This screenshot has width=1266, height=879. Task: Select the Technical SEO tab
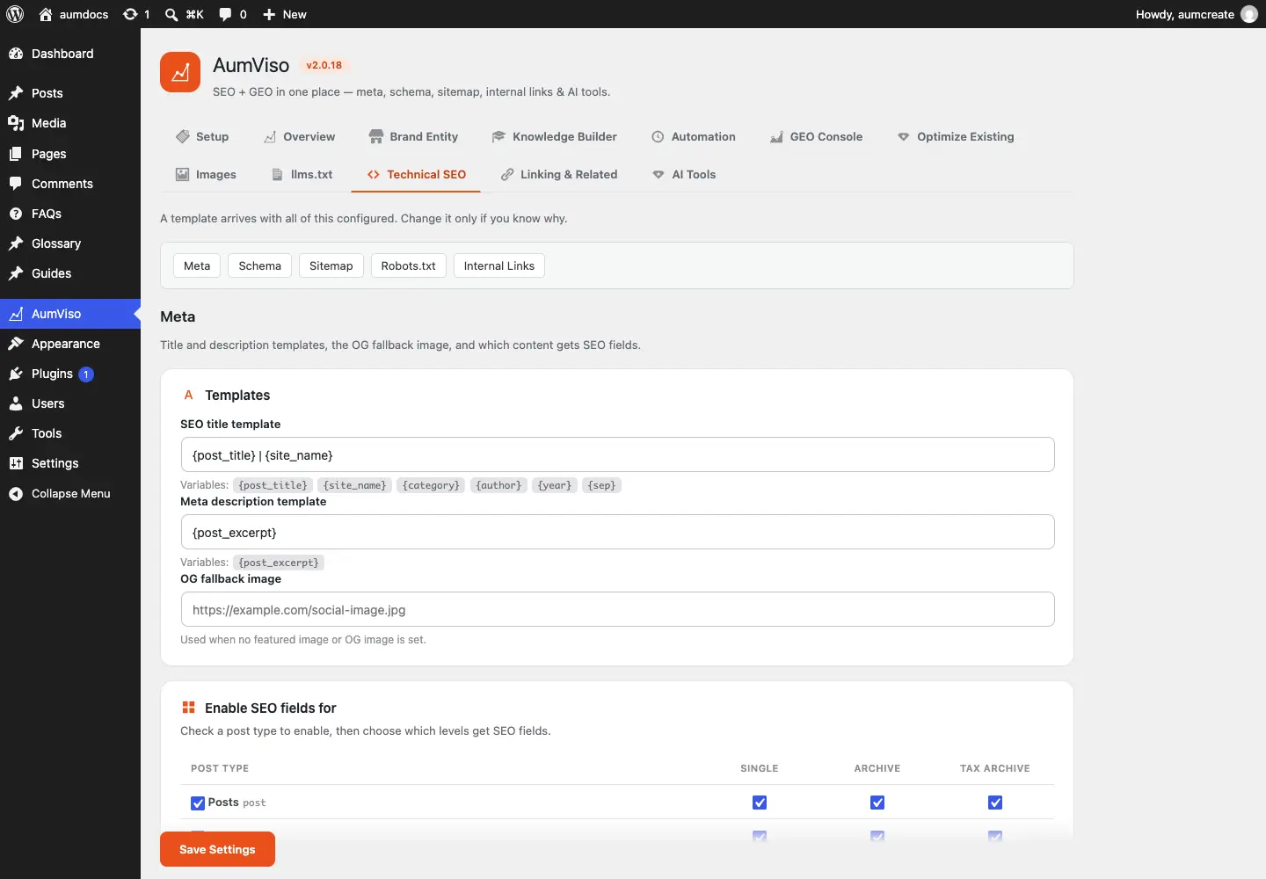416,174
